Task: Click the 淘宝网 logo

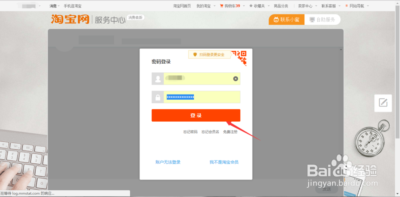Action: 70,19
